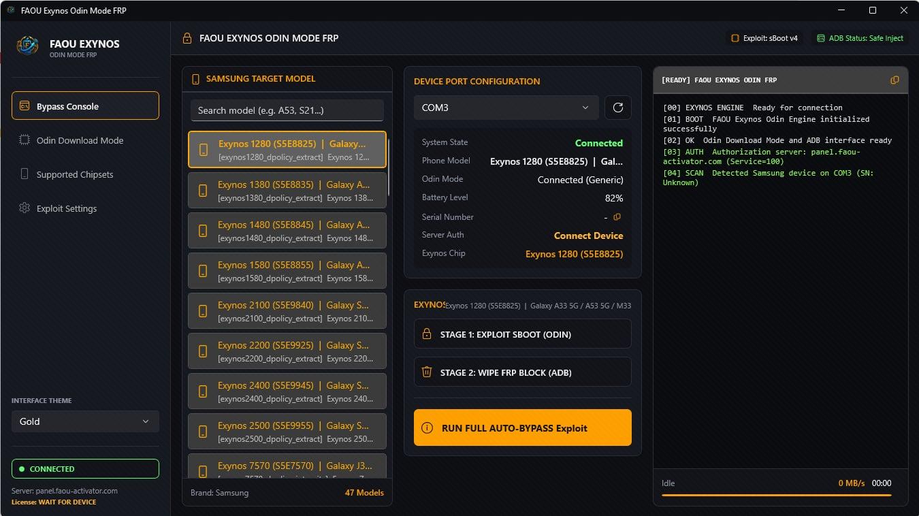Click the orange transfer progress bar
The width and height of the screenshot is (919, 516).
[776, 496]
